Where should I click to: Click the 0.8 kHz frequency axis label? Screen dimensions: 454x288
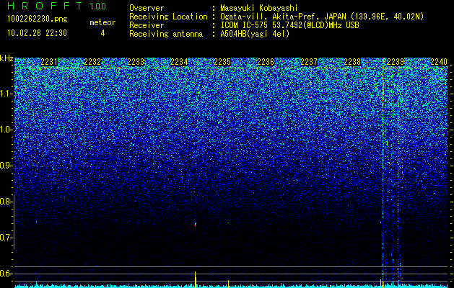6,202
